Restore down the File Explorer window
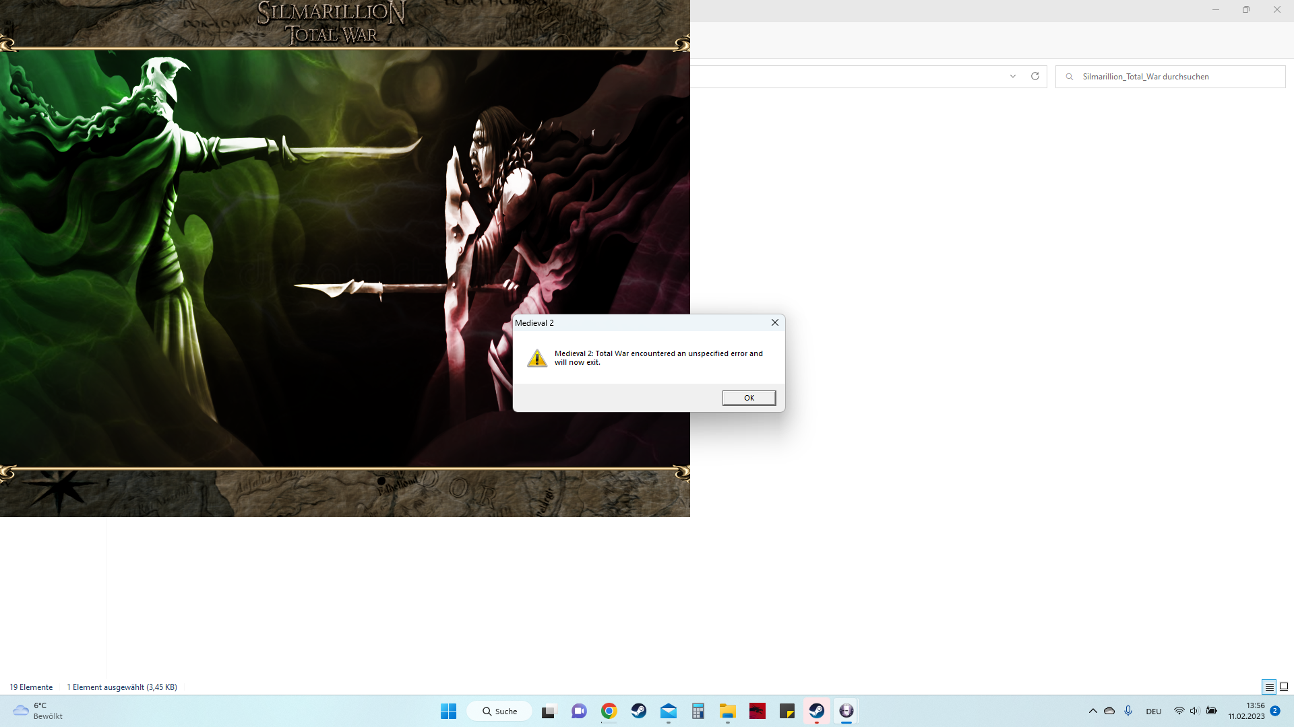This screenshot has height=727, width=1294. pyautogui.click(x=1246, y=10)
